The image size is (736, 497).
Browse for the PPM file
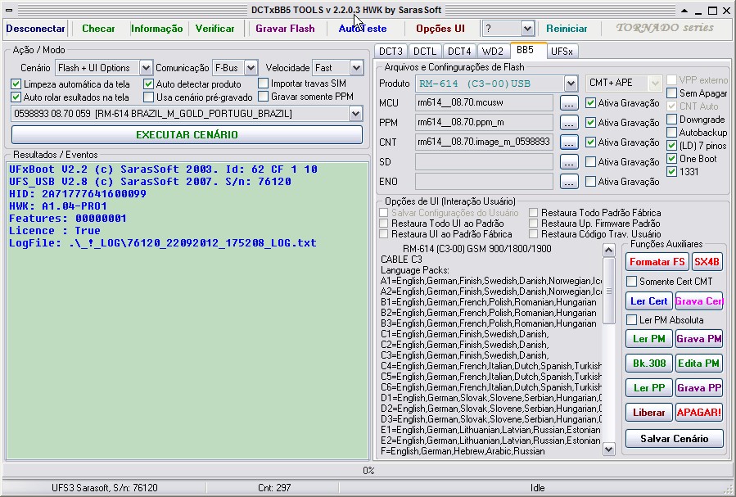point(569,123)
